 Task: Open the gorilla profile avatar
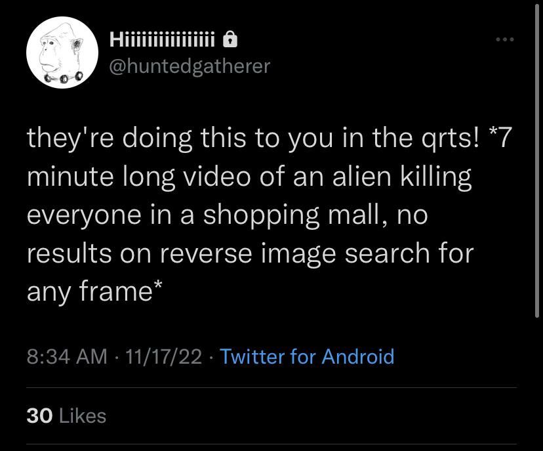pos(62,53)
